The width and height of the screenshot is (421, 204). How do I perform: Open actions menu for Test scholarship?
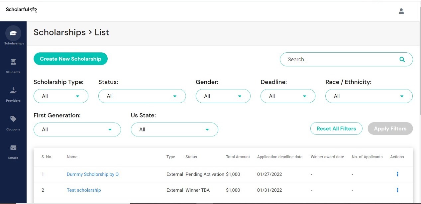pos(397,190)
